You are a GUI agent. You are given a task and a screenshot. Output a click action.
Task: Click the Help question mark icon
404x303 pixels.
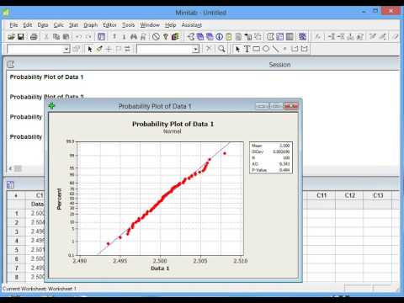[166, 36]
